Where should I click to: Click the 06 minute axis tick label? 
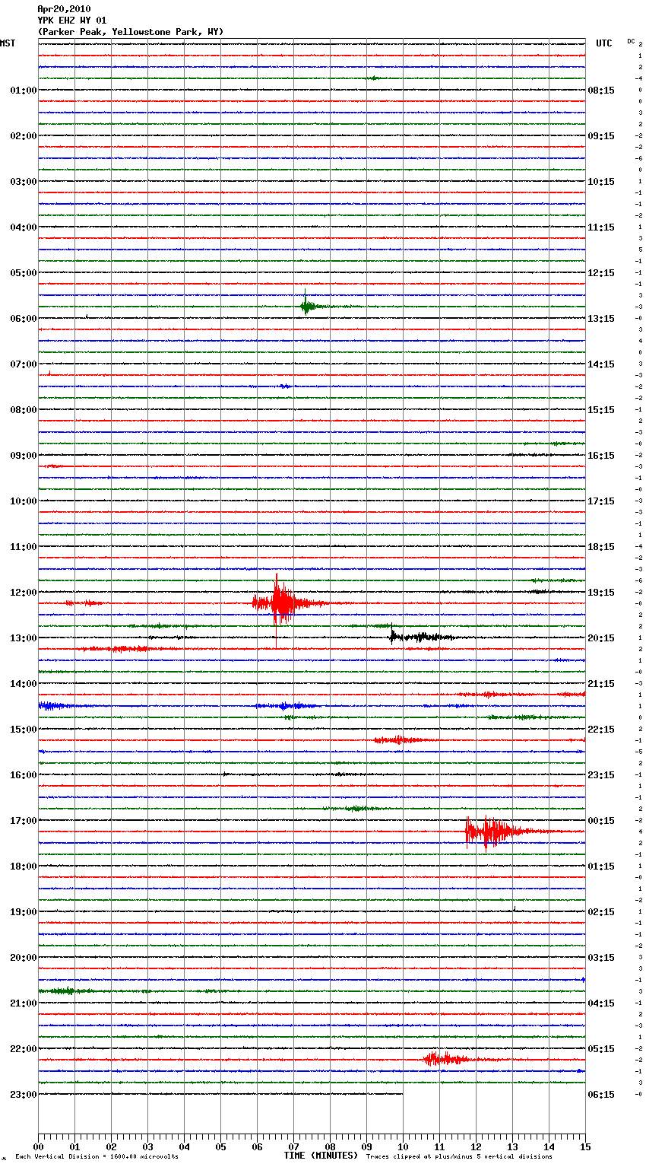click(x=257, y=1146)
